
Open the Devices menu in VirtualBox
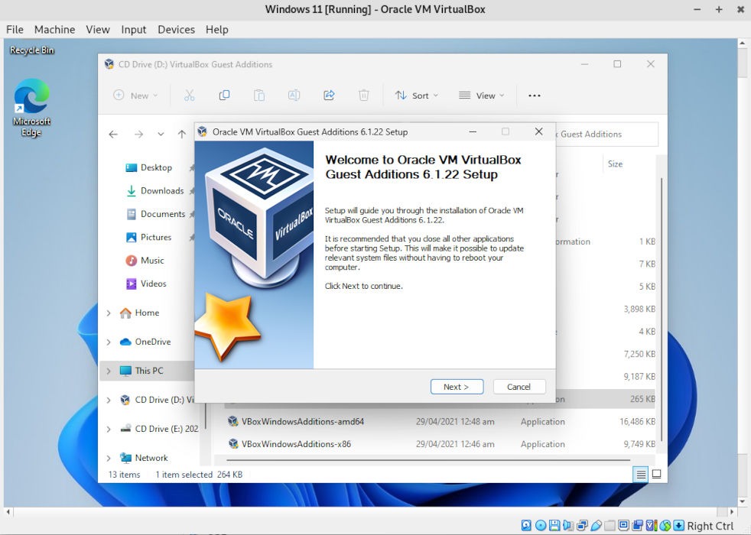pyautogui.click(x=176, y=29)
